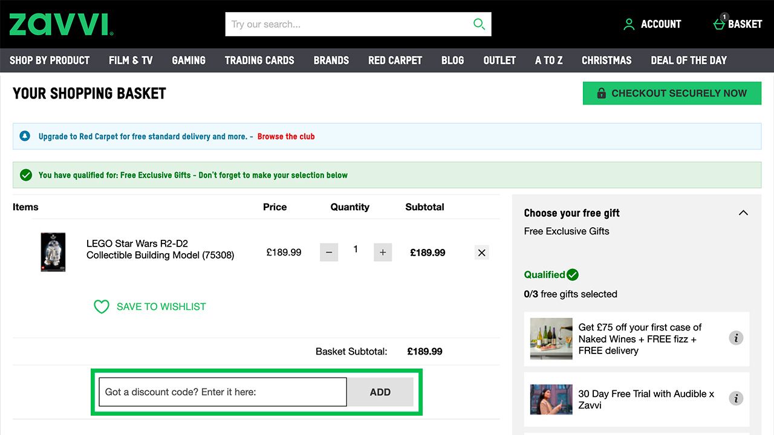The height and width of the screenshot is (435, 774).
Task: Click the Account person icon
Action: coord(629,24)
